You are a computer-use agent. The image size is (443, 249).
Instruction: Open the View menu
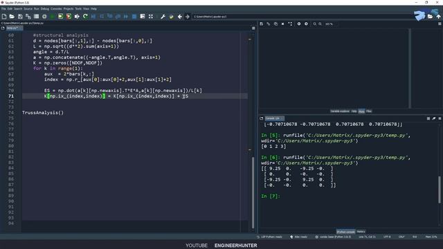[86, 9]
